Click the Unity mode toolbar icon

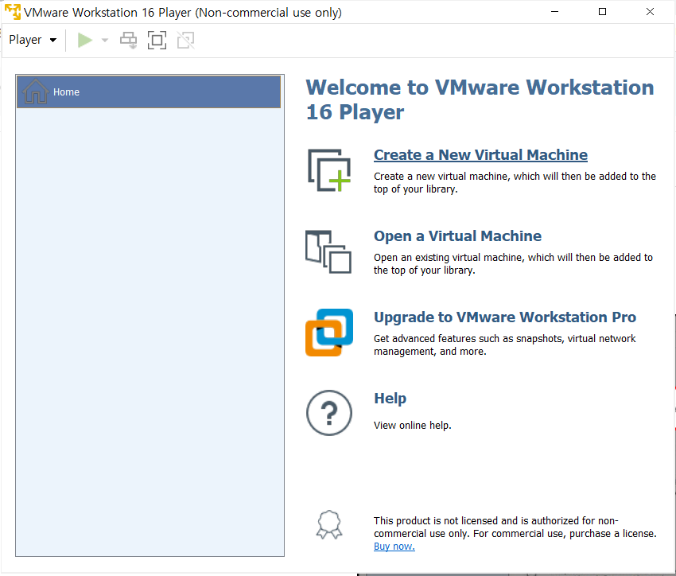click(186, 40)
